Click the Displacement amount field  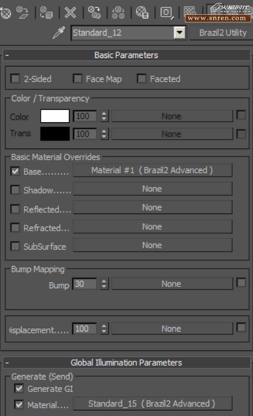[x=85, y=329]
